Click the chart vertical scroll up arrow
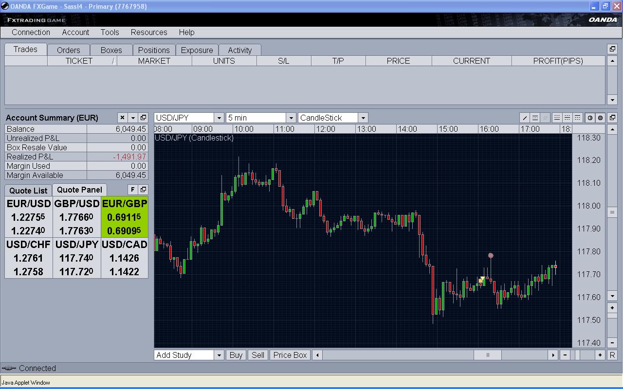The height and width of the screenshot is (389, 623). pos(612,129)
